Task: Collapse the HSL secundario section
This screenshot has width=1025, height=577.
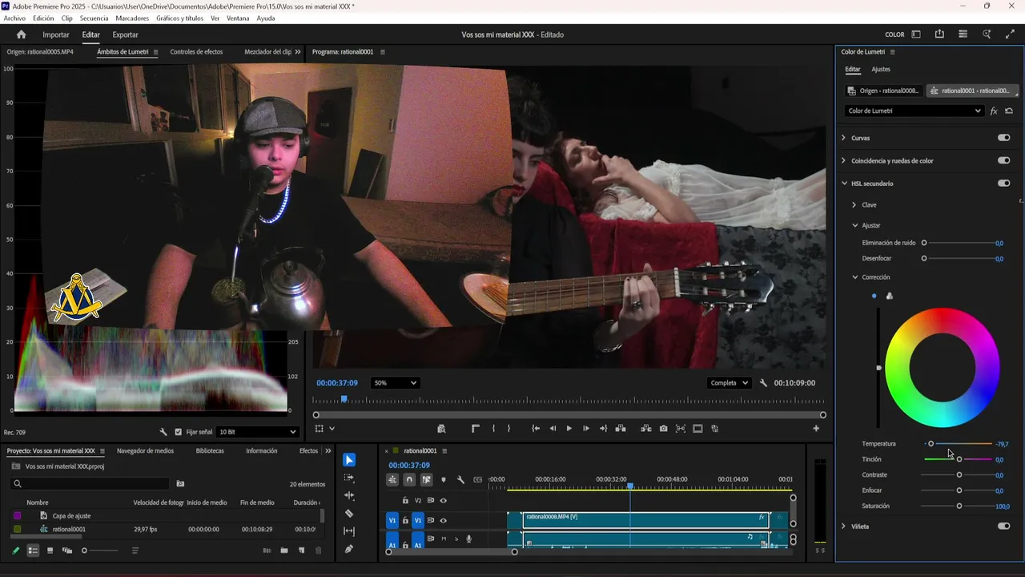Action: point(843,184)
